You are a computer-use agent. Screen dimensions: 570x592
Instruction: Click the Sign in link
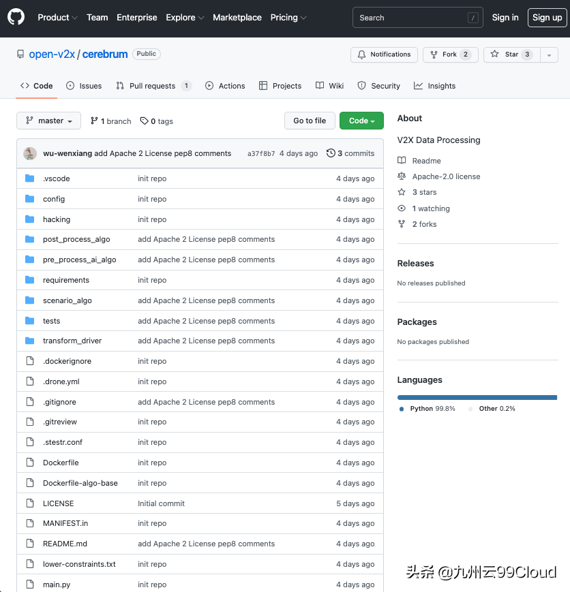(505, 17)
